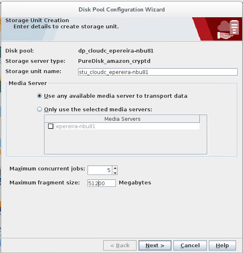Select 'Use any available media server' option
The height and width of the screenshot is (253, 243).
pos(39,96)
